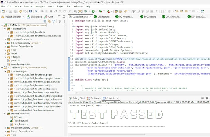The width and height of the screenshot is (210, 137).
Task: Click the Open Type icon
Action: [x=116, y=11]
